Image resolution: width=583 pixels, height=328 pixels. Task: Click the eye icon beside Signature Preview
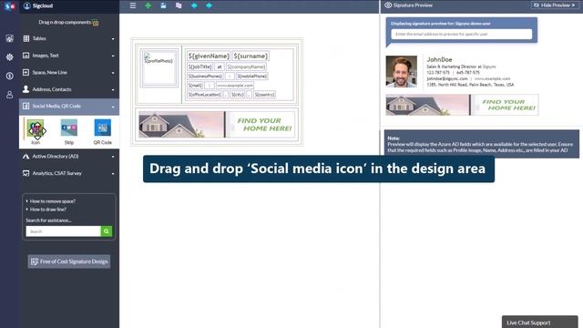click(x=388, y=5)
